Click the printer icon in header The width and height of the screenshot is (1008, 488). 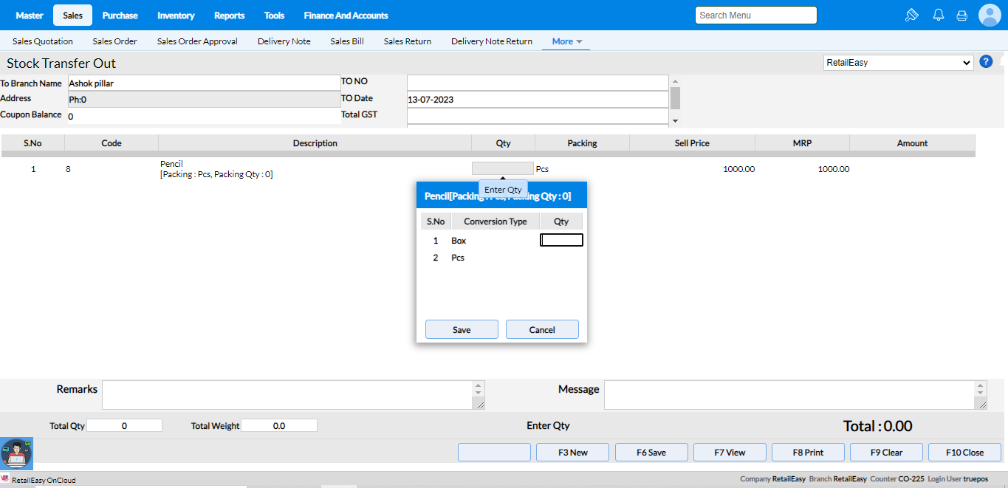click(961, 15)
